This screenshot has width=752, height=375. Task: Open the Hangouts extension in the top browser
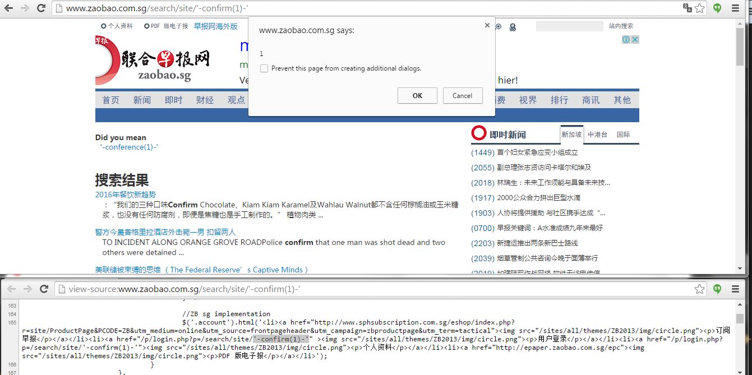click(717, 8)
